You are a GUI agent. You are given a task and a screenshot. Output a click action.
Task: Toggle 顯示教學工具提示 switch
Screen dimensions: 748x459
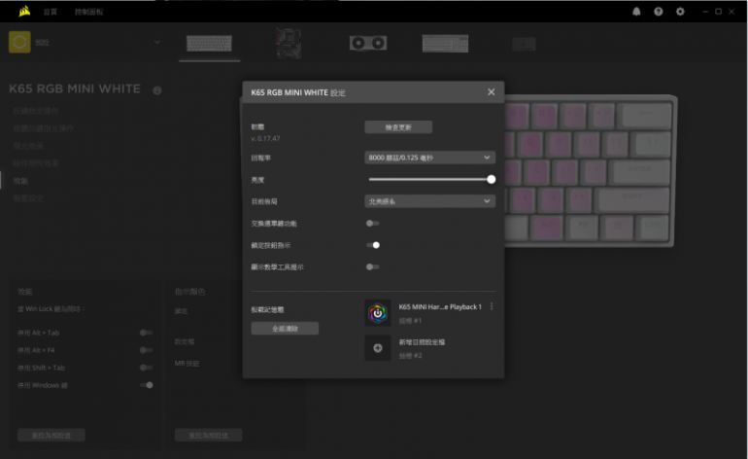[373, 267]
